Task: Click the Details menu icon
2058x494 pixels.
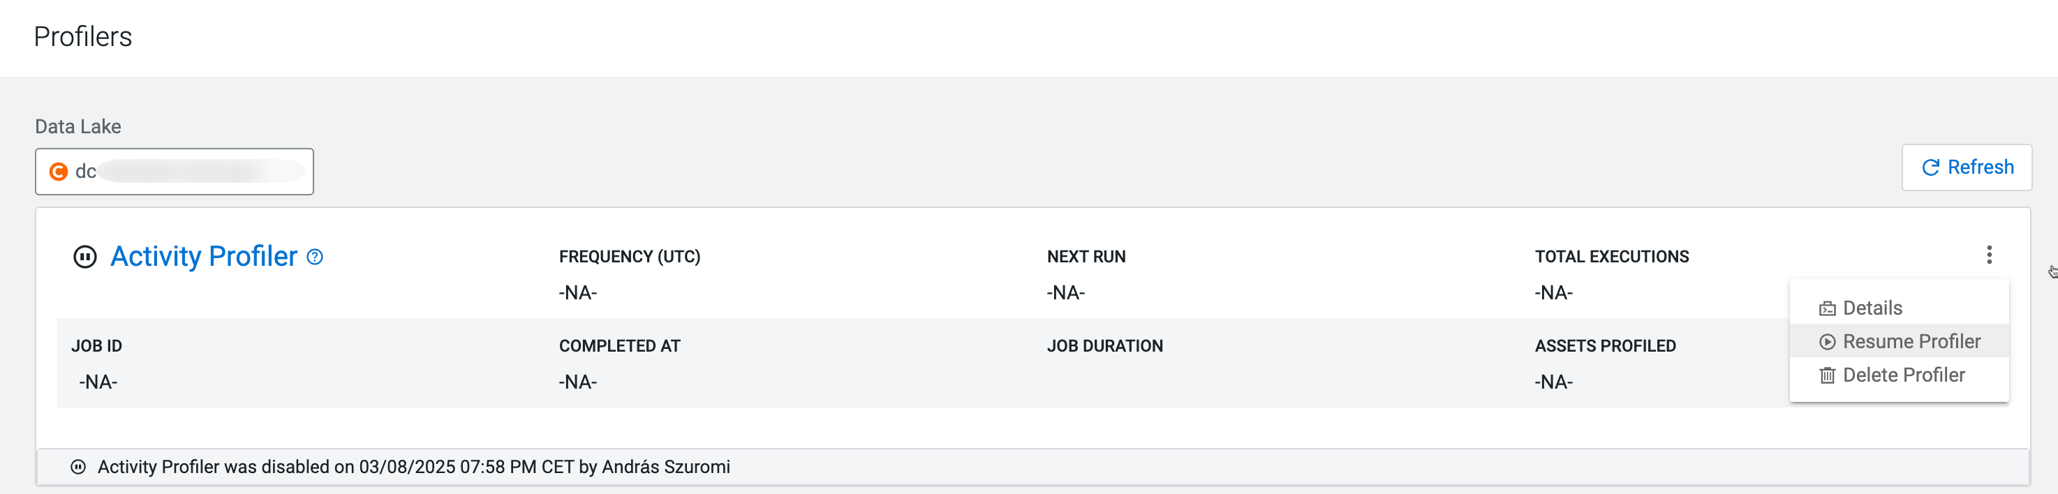Action: [x=1827, y=309]
